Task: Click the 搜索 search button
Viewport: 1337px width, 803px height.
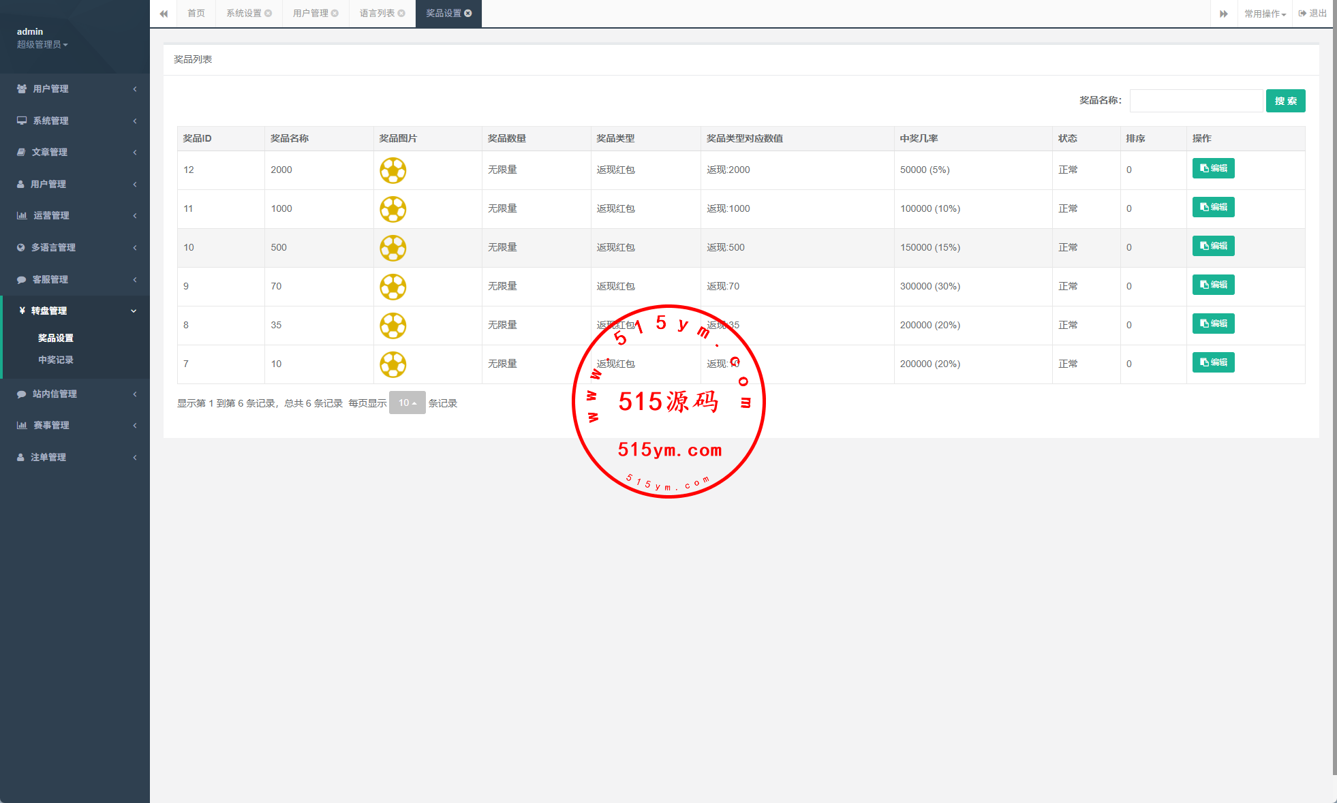Action: click(1285, 101)
